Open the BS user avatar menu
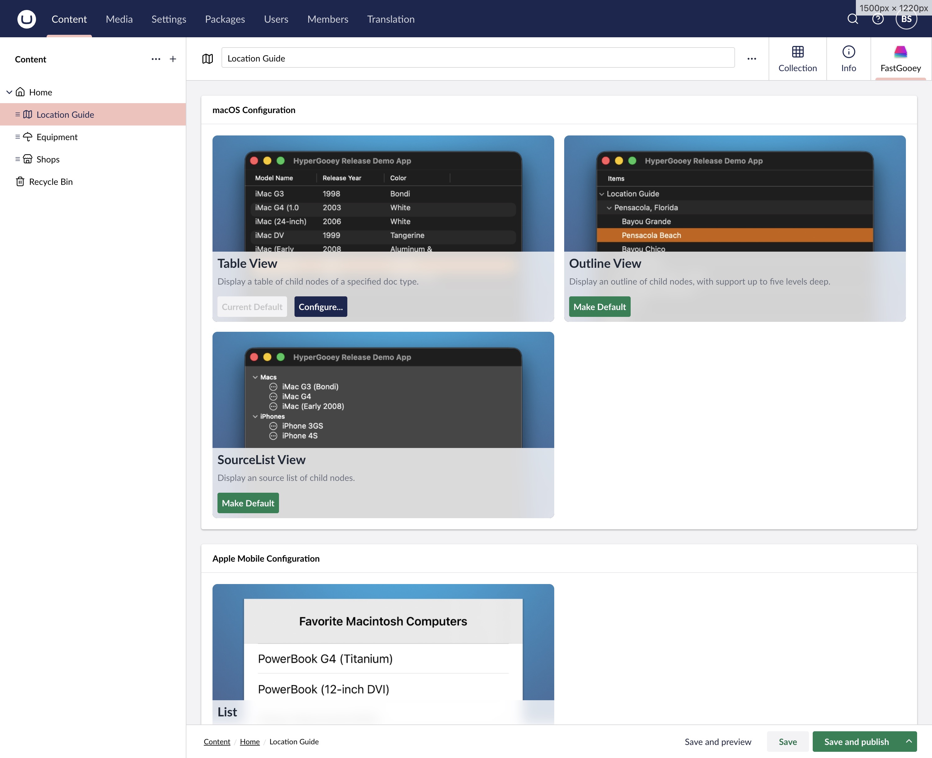This screenshot has height=758, width=932. click(x=907, y=19)
